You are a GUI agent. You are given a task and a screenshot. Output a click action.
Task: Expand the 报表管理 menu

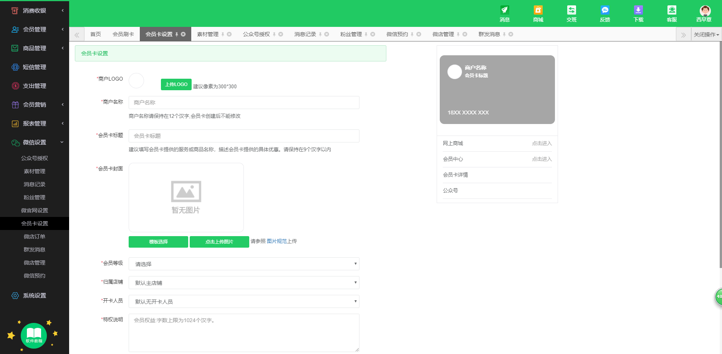(63, 123)
